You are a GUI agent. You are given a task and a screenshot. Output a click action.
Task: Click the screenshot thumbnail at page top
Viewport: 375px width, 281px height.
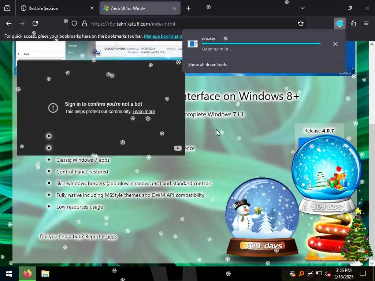click(99, 50)
